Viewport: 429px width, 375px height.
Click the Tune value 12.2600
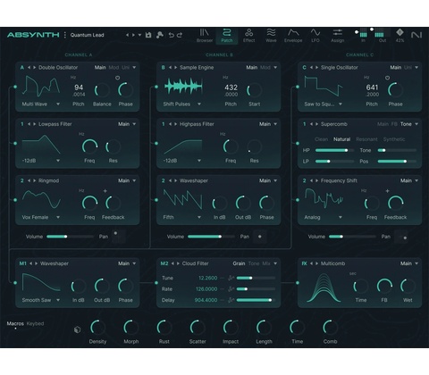207,278
